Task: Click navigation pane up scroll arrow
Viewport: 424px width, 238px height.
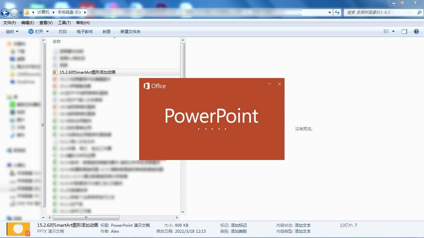Action: pos(44,40)
